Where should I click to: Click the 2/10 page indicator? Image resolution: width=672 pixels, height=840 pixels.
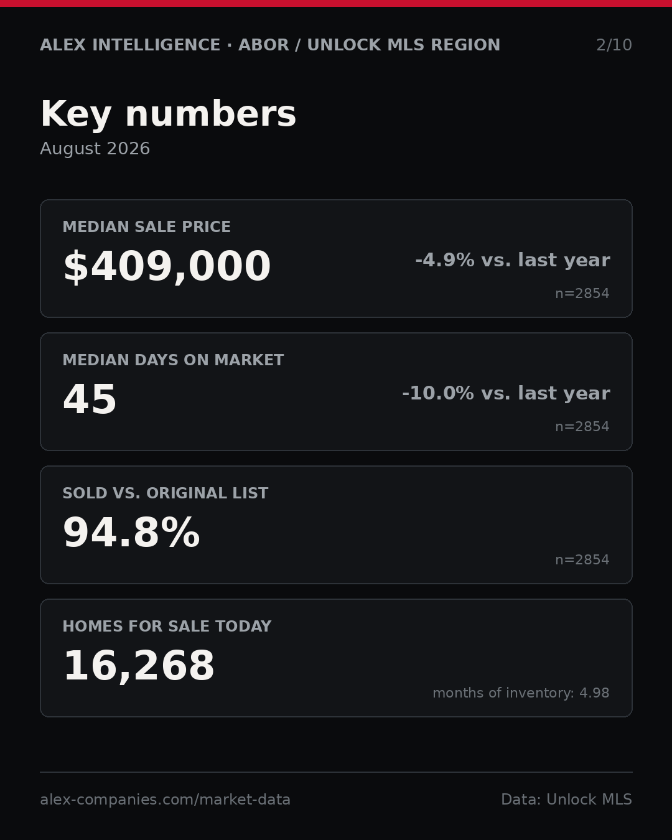pyautogui.click(x=614, y=45)
